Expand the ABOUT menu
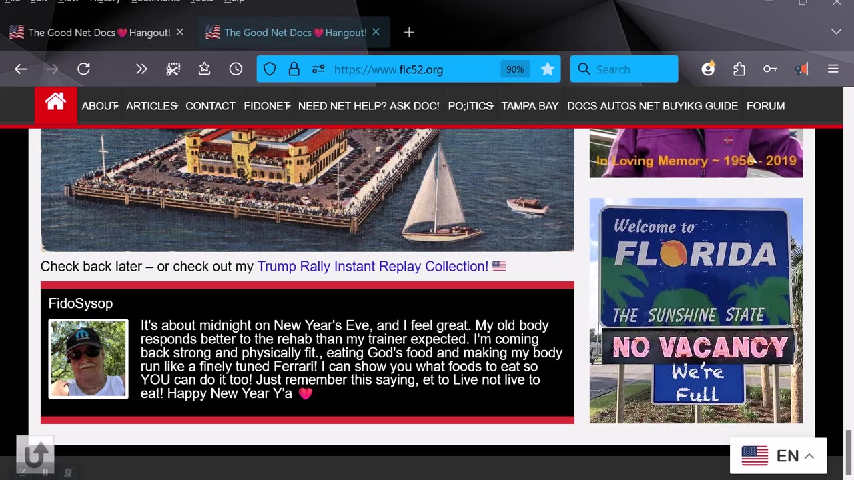 (x=100, y=106)
